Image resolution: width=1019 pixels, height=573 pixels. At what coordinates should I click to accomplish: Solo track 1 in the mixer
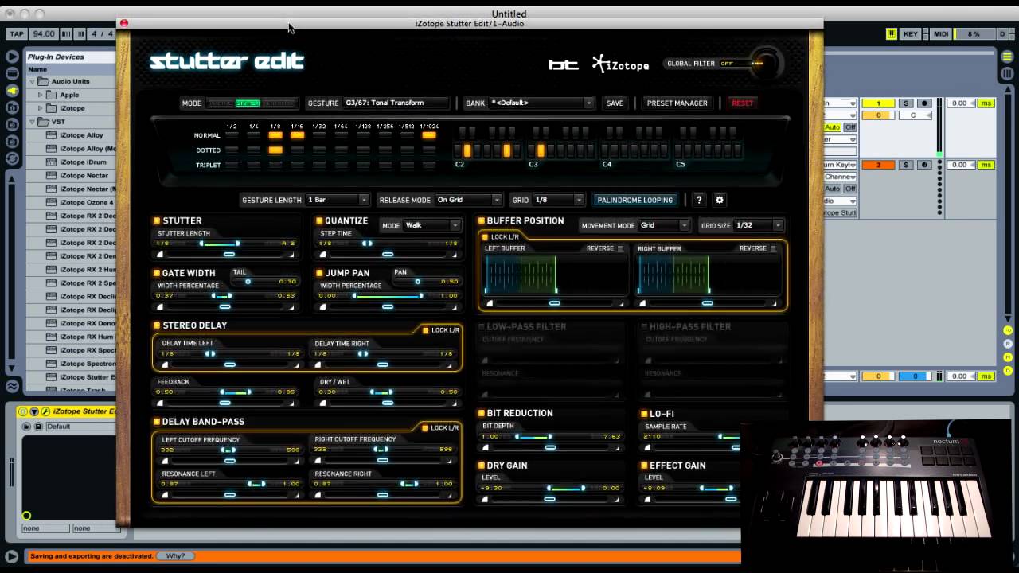point(906,103)
